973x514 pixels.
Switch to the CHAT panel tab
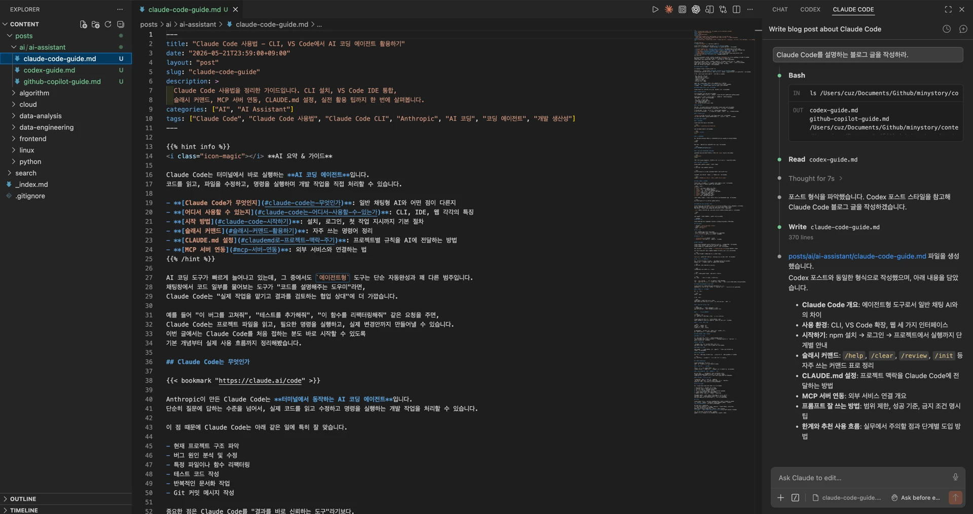pyautogui.click(x=780, y=10)
